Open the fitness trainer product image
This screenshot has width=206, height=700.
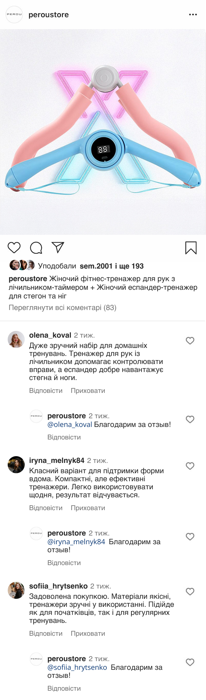coord(103,132)
